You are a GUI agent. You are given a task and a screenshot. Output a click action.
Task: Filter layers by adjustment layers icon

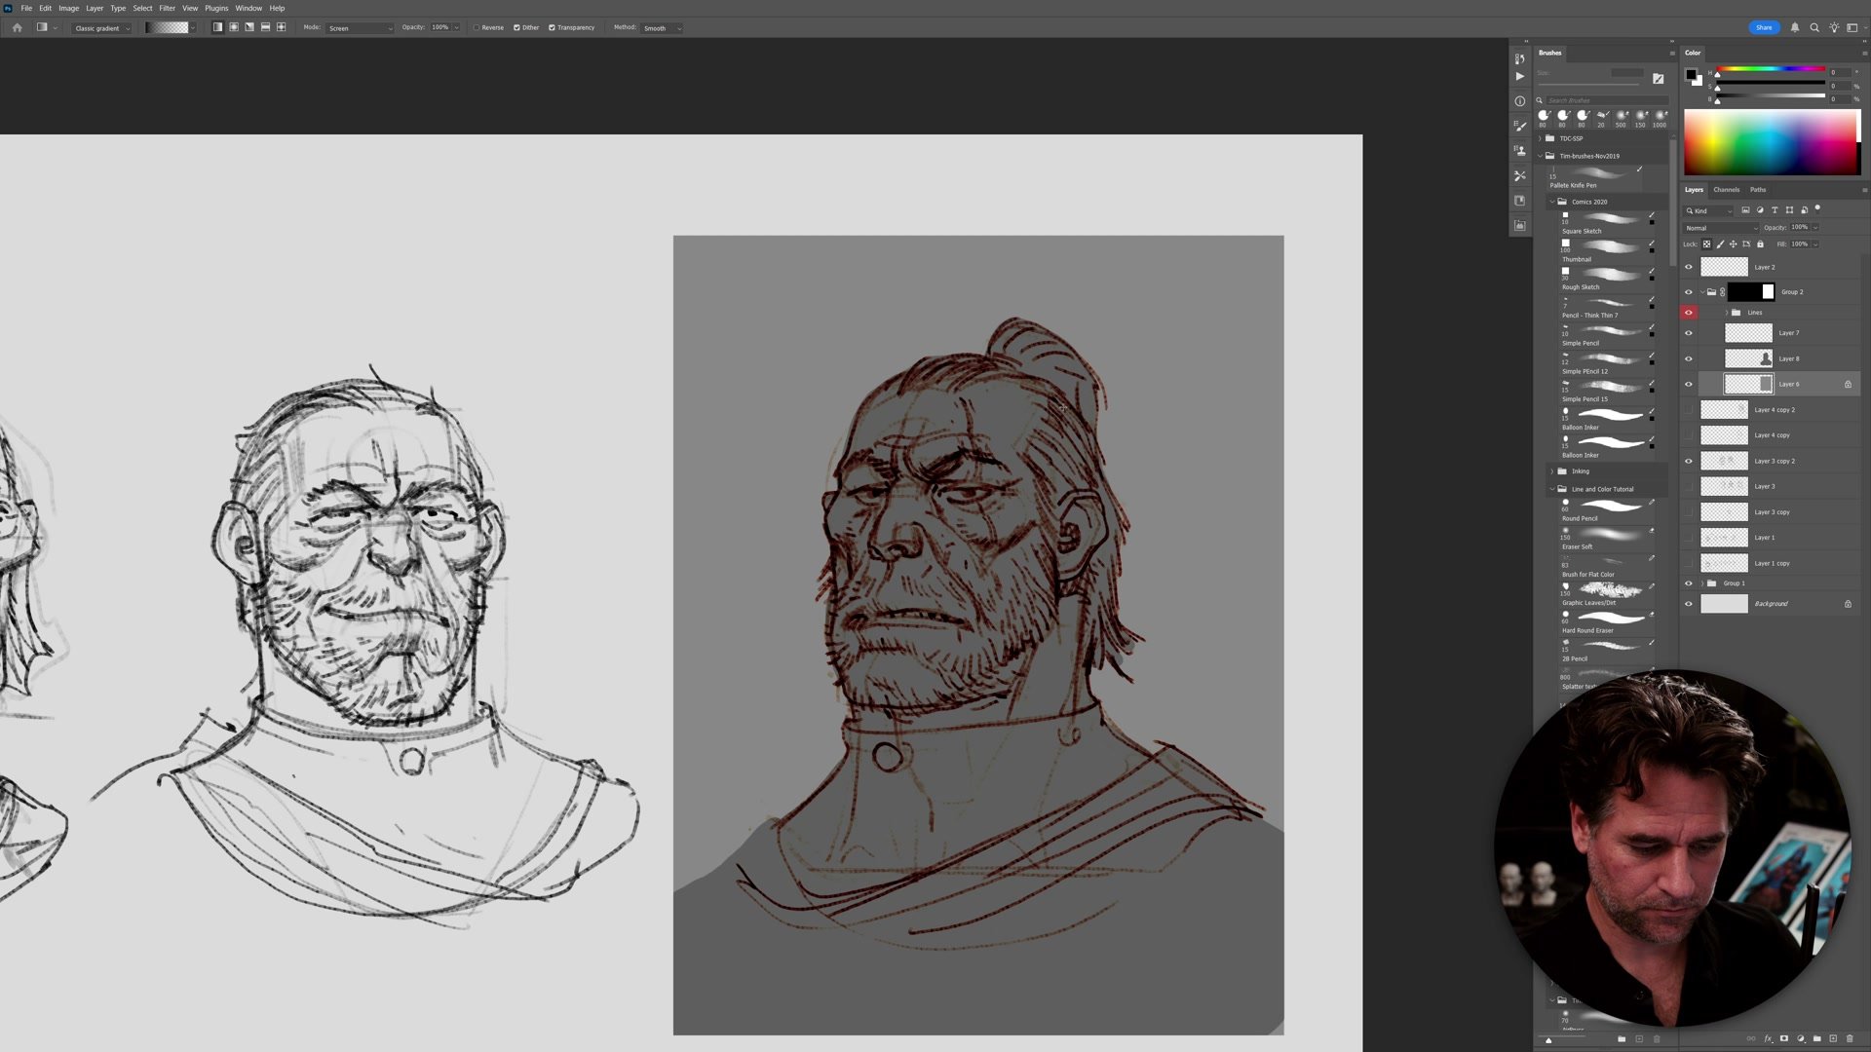[x=1760, y=210]
